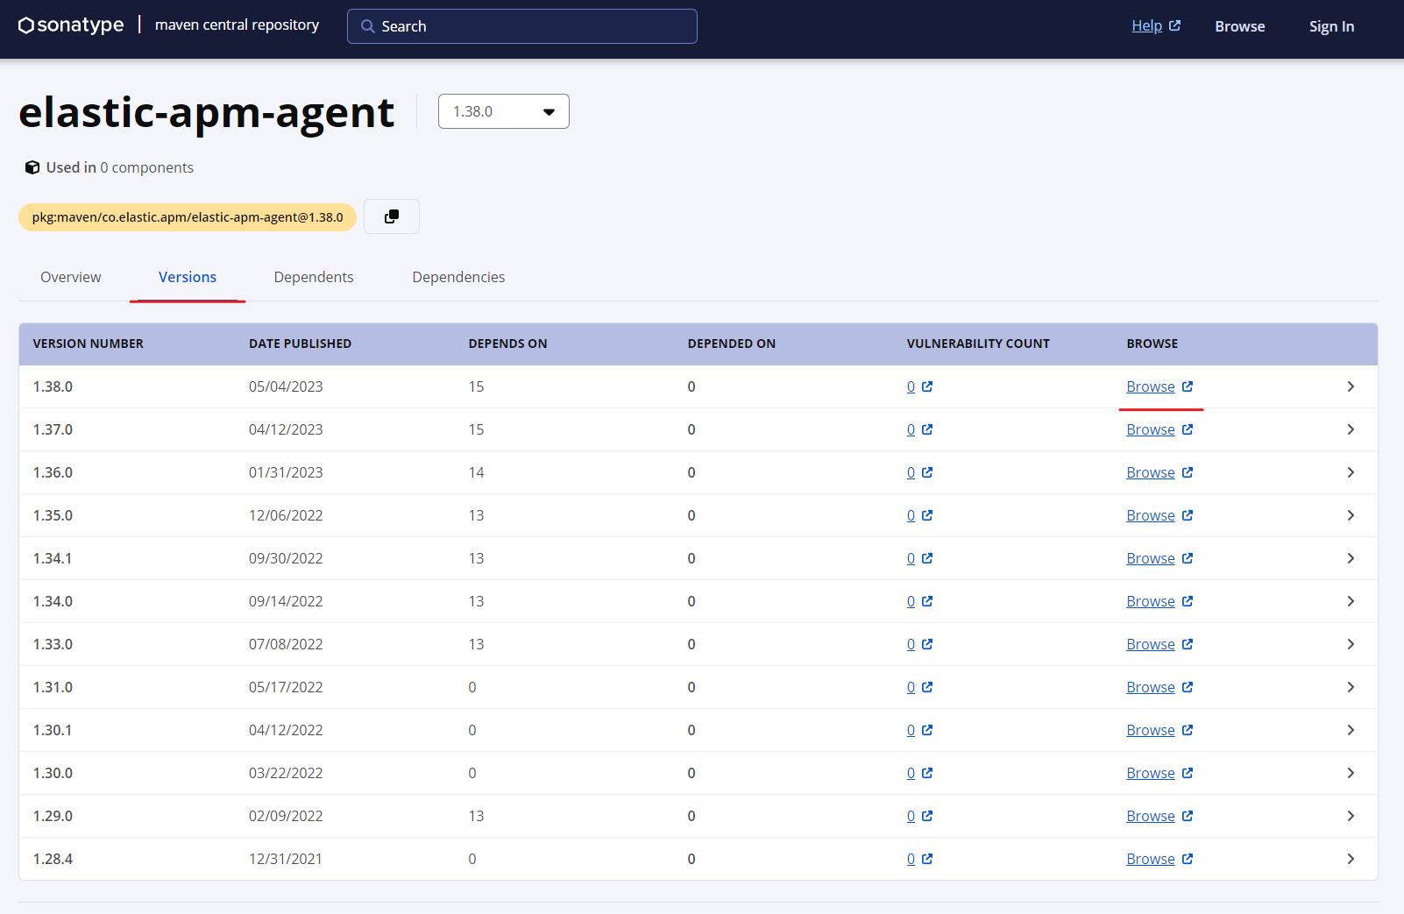This screenshot has height=914, width=1404.
Task: Open the vulnerability external icon for 1.34.1
Action: (x=927, y=558)
